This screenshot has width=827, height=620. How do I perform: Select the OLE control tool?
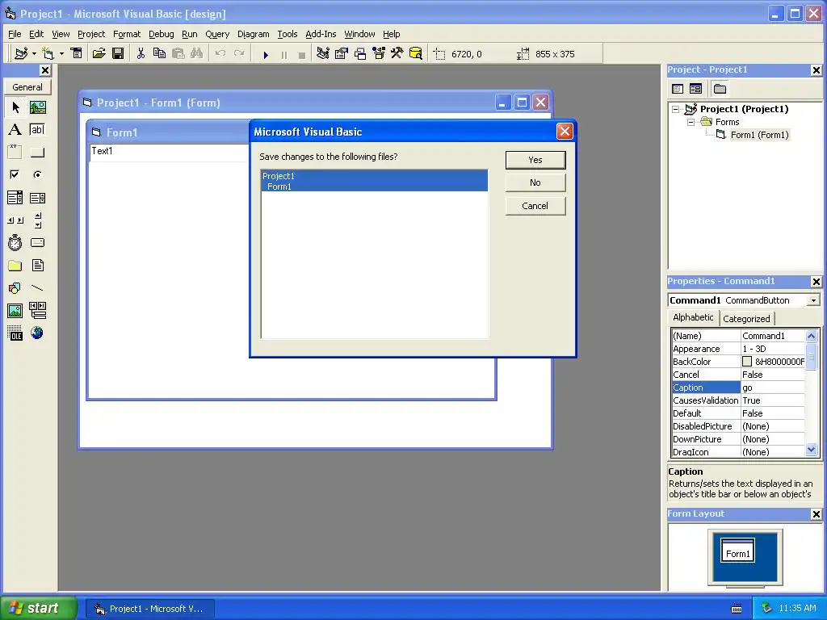[x=15, y=333]
